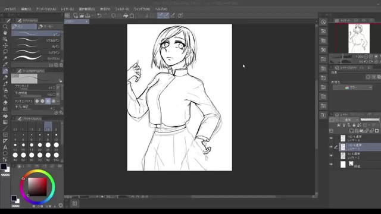Activate the Text (A) tool
Image resolution: width=381 pixels, height=214 pixels.
(5, 147)
